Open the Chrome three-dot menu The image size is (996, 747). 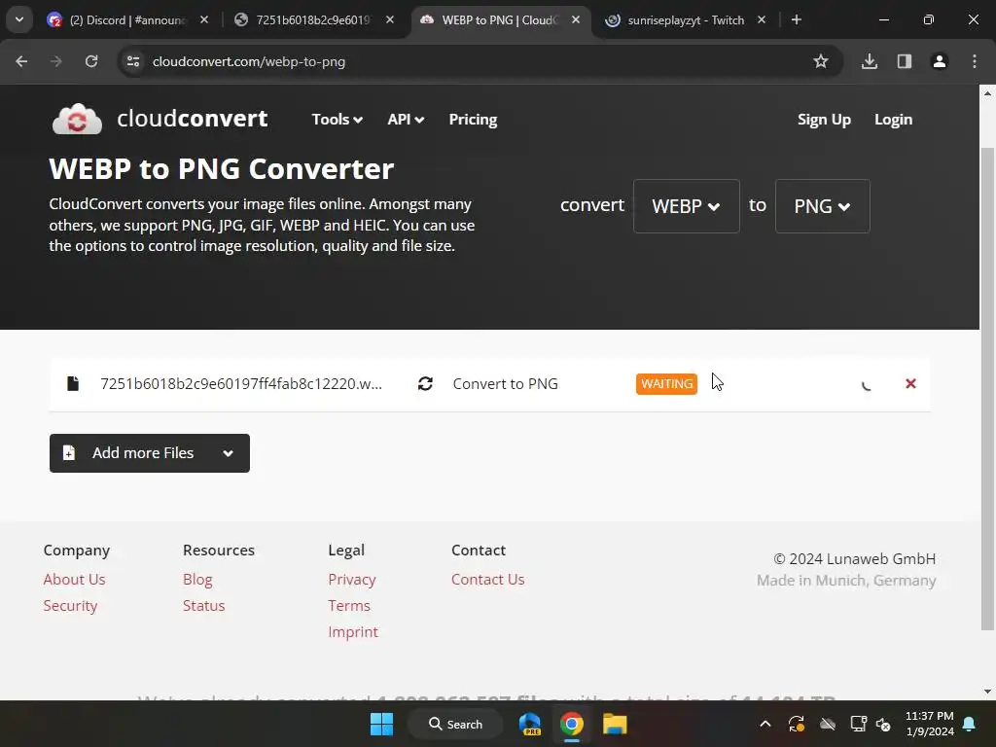(x=975, y=61)
